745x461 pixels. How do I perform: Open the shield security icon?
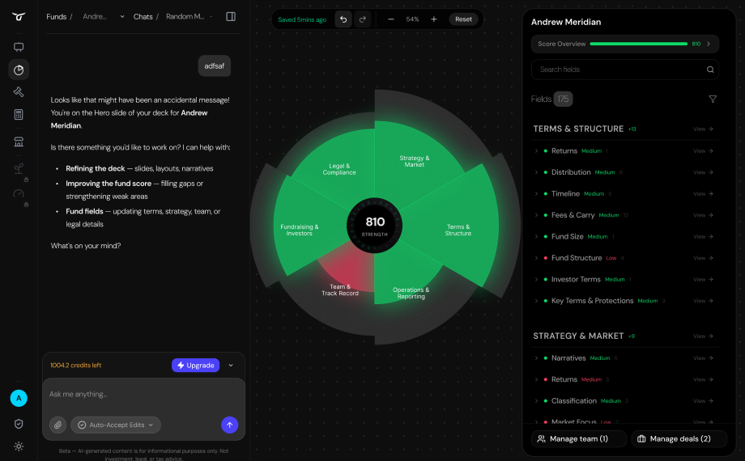[x=19, y=424]
